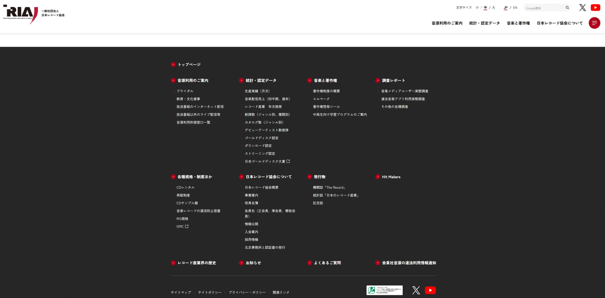The width and height of the screenshot is (605, 298).
Task: Open 著作権制度の概要 link
Action: pyautogui.click(x=326, y=91)
